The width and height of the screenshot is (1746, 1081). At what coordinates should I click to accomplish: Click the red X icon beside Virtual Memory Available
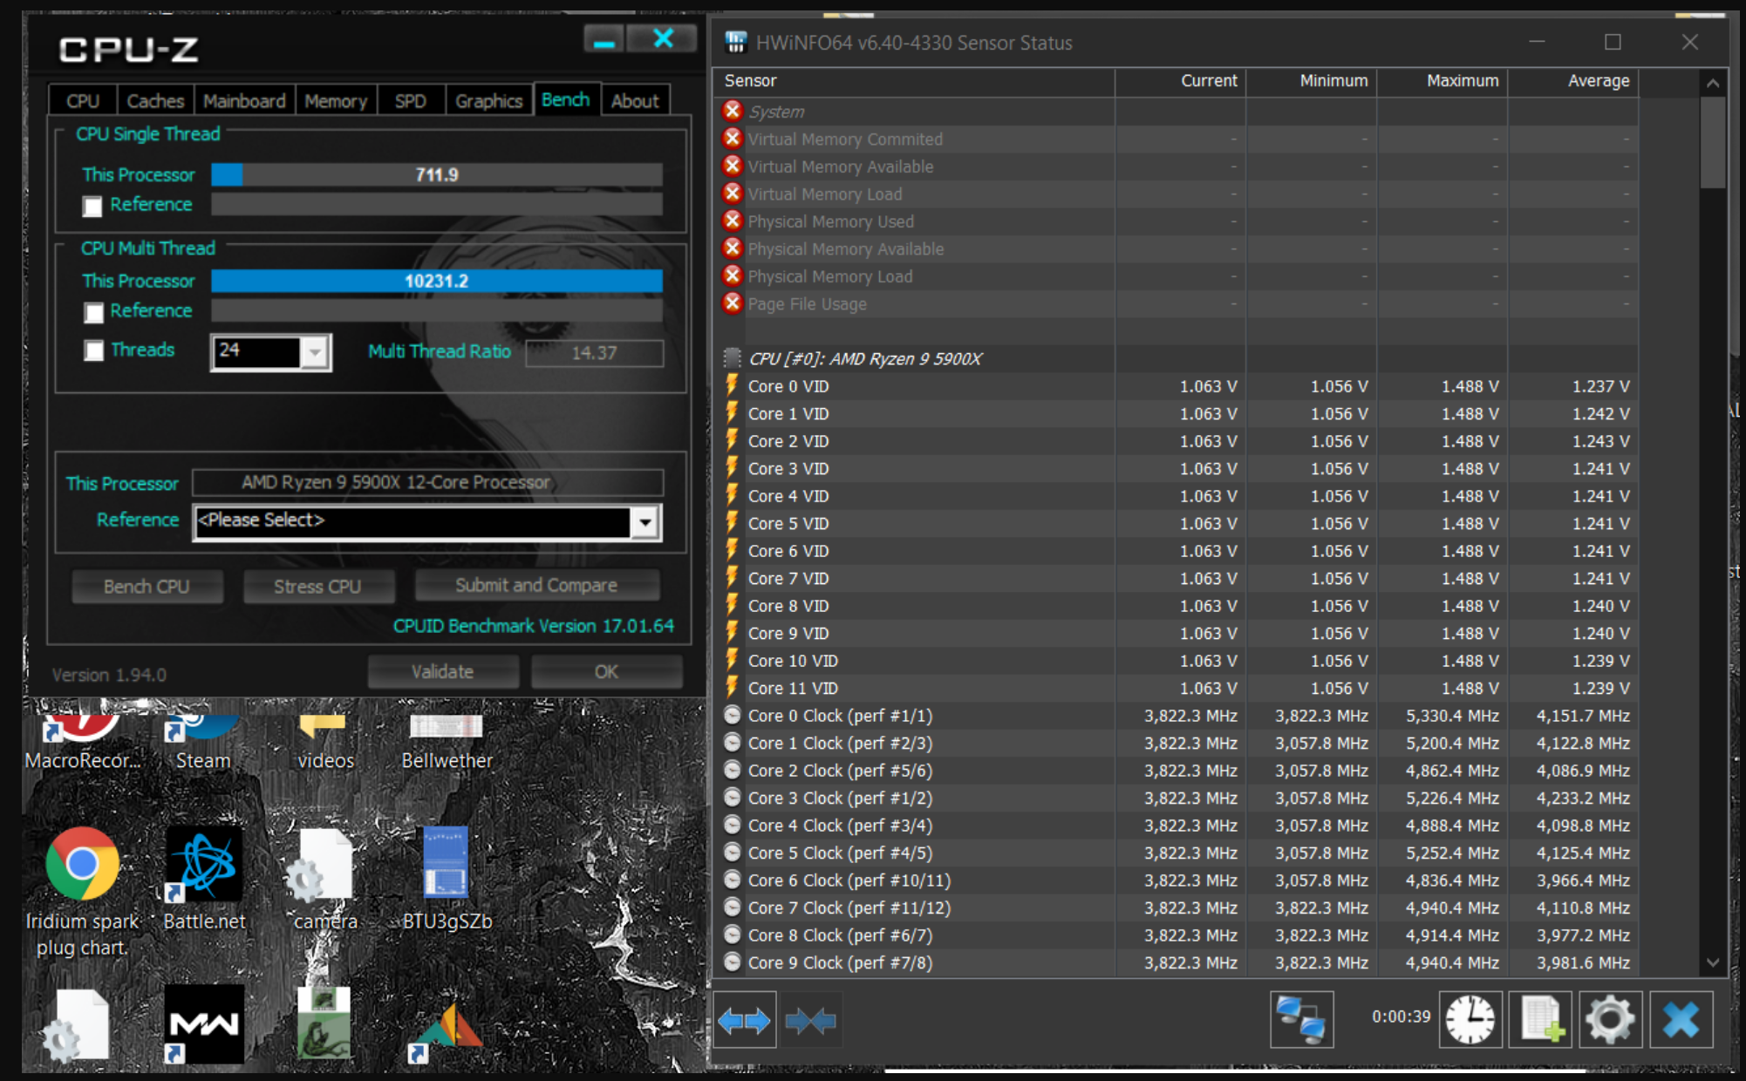(x=733, y=166)
